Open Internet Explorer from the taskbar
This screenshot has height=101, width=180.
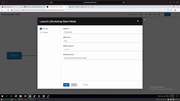tap(16, 96)
